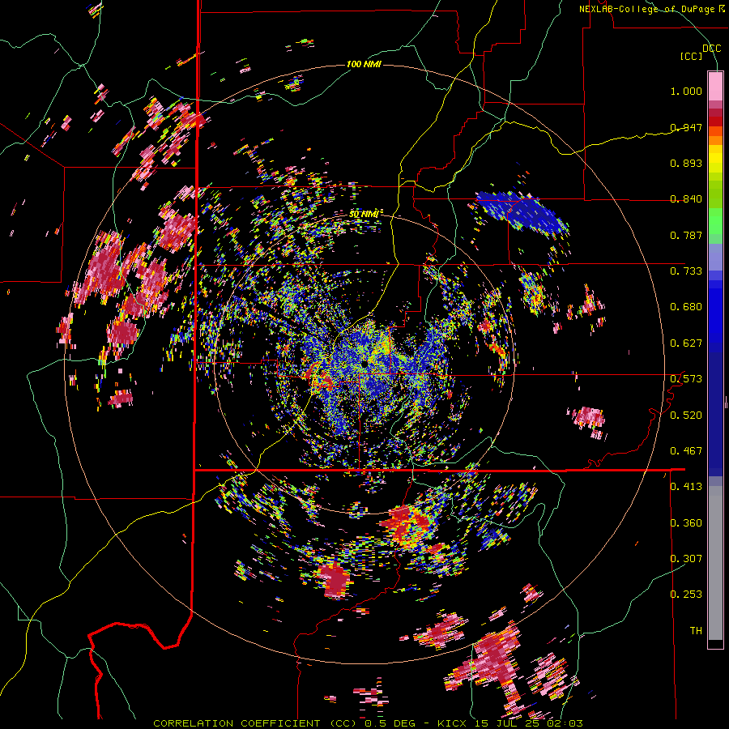
Task: Click the 0.893 legend value
Action: (686, 163)
